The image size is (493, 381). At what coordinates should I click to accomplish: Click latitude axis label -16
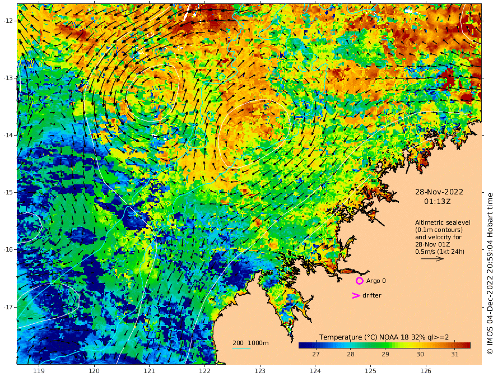(7, 249)
